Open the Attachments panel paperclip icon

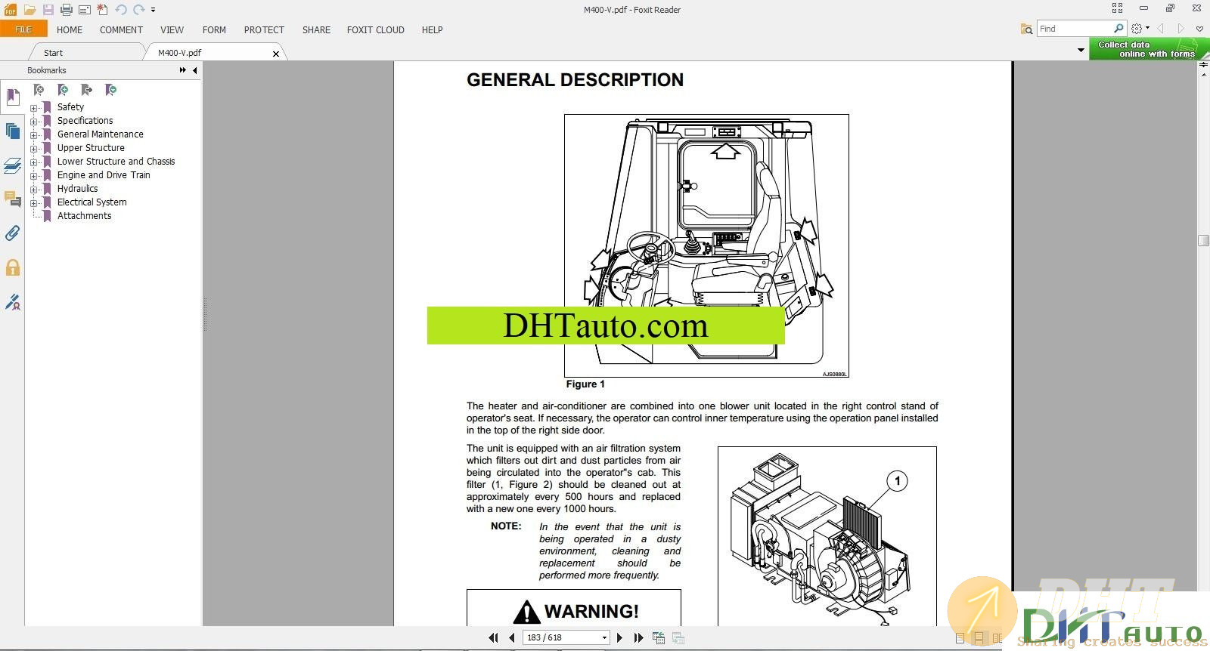coord(12,233)
